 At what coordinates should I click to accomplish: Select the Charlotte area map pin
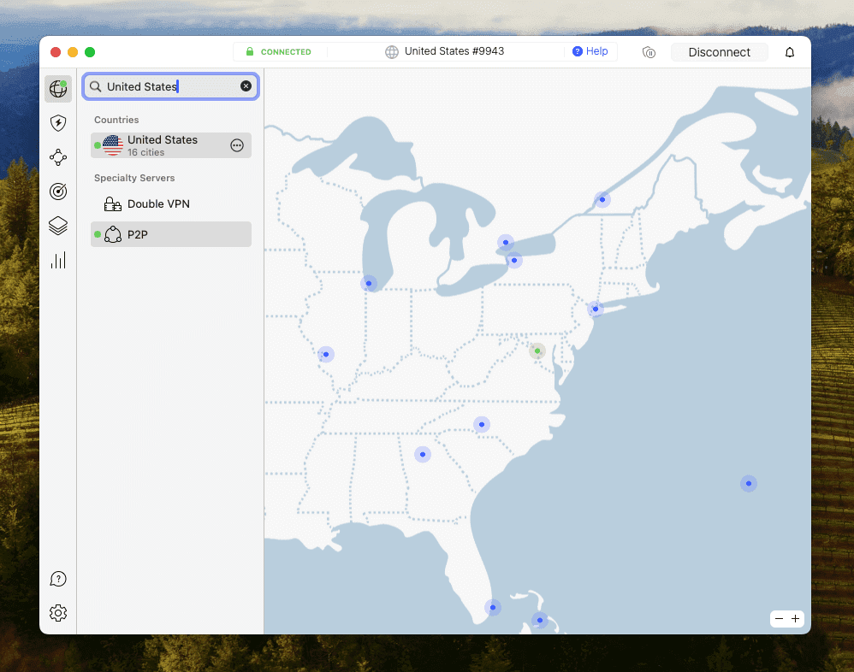coord(482,424)
